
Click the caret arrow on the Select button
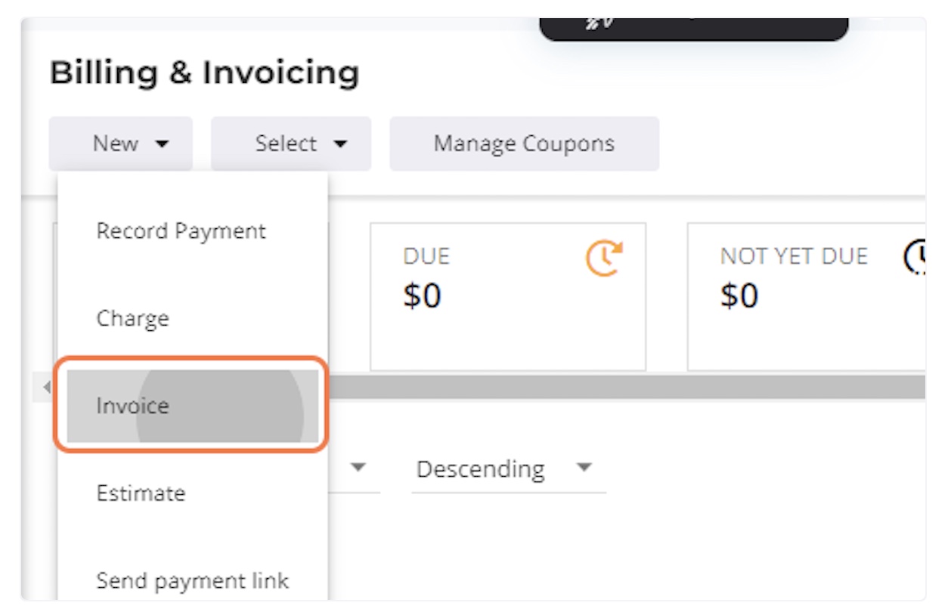coord(340,144)
